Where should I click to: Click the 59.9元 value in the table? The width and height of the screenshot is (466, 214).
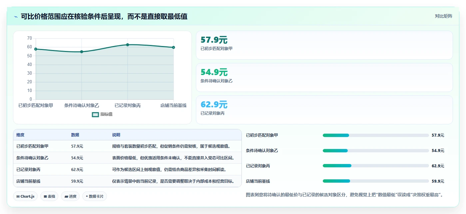click(x=77, y=181)
